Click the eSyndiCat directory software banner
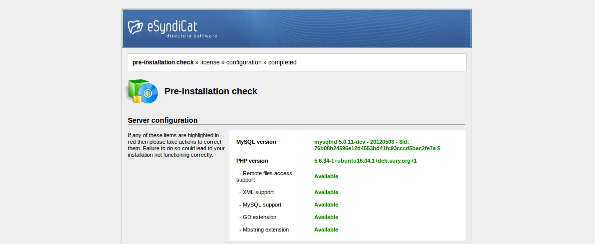 [x=297, y=28]
